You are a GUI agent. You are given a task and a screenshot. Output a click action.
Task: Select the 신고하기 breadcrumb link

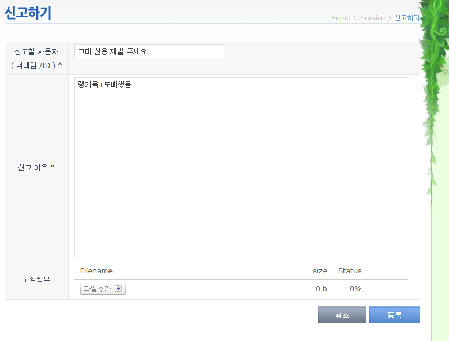(407, 18)
